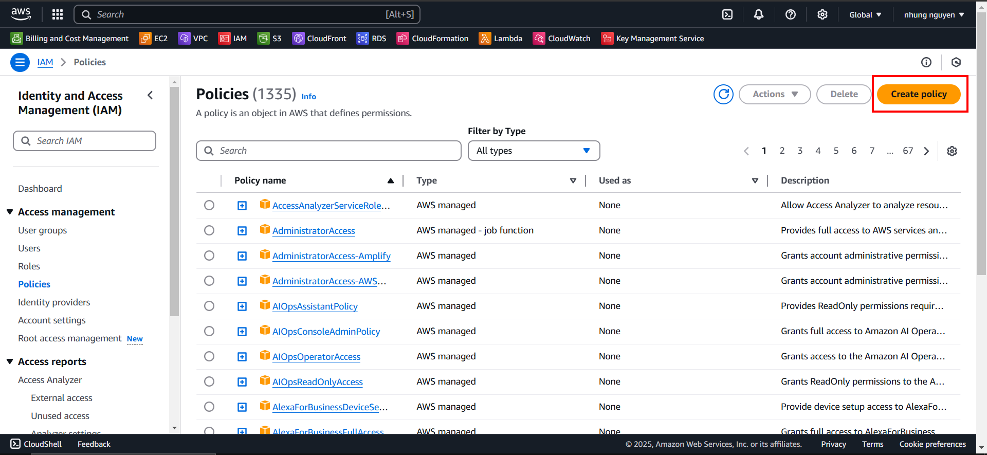Viewport: 987px width, 455px height.
Task: Go to EC2 service shortcut
Action: pos(154,39)
